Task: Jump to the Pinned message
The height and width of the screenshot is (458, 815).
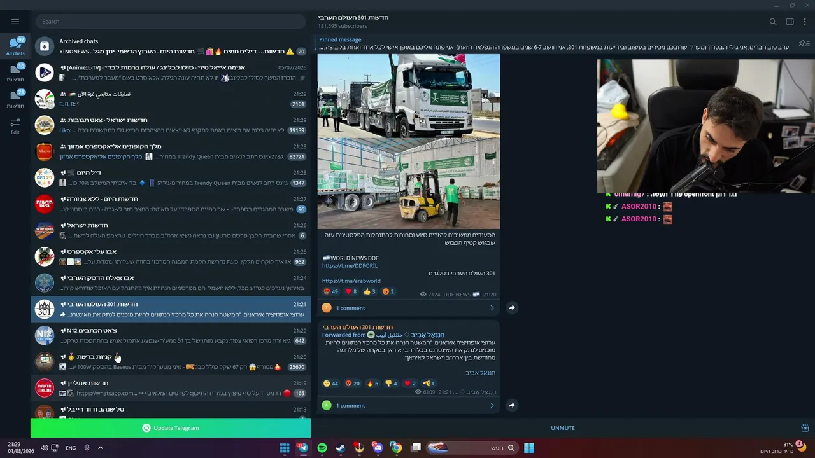Action: point(554,43)
